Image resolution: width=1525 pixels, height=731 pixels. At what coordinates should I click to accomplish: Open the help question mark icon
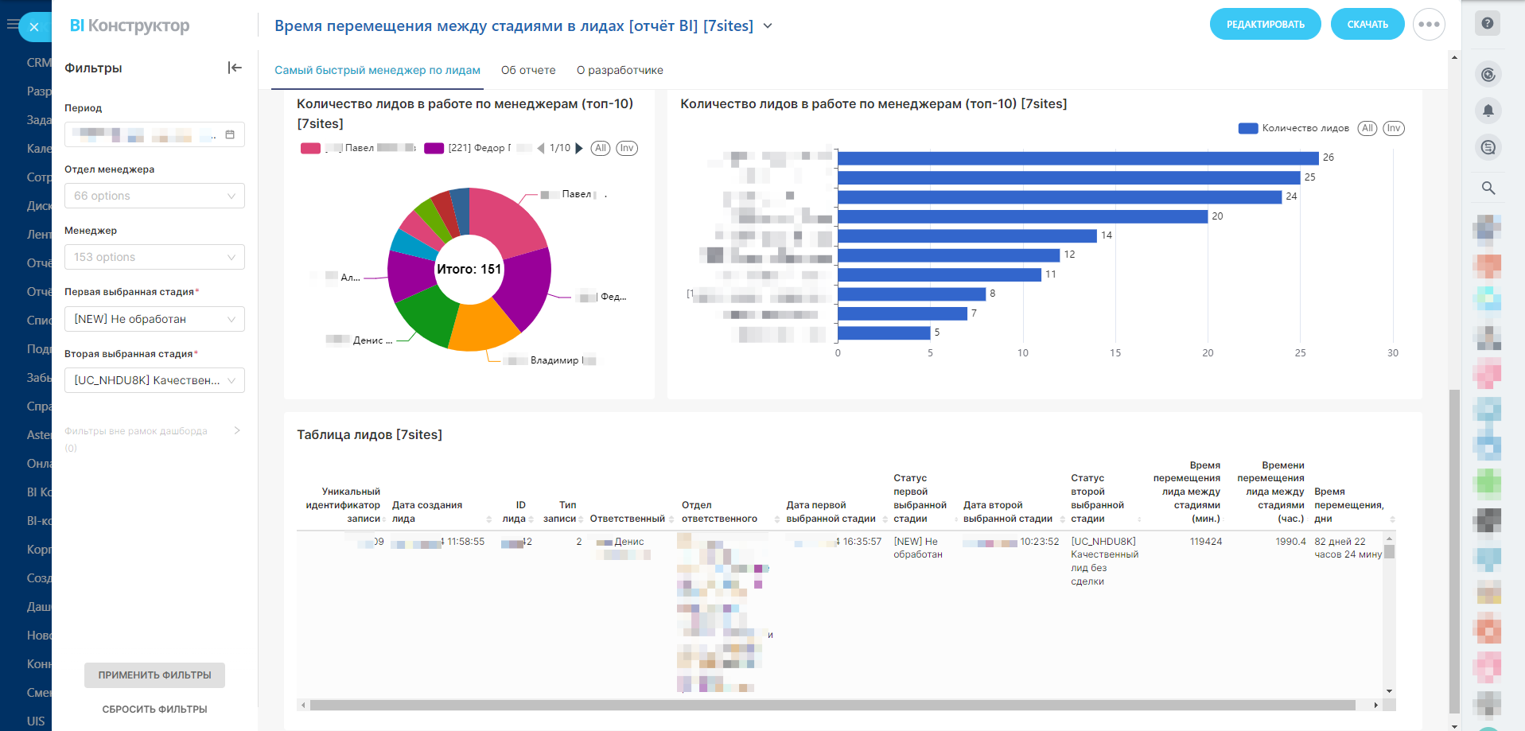(x=1487, y=23)
